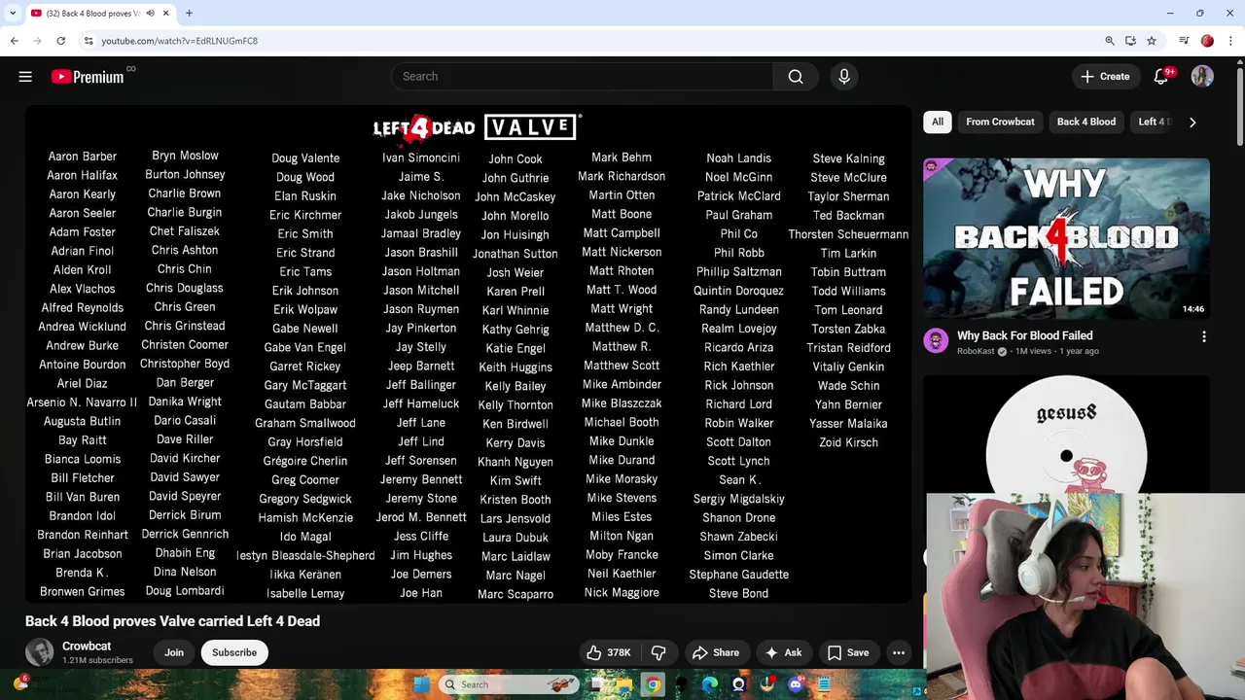Focus the YouTube search field
1245x700 pixels.
582,77
